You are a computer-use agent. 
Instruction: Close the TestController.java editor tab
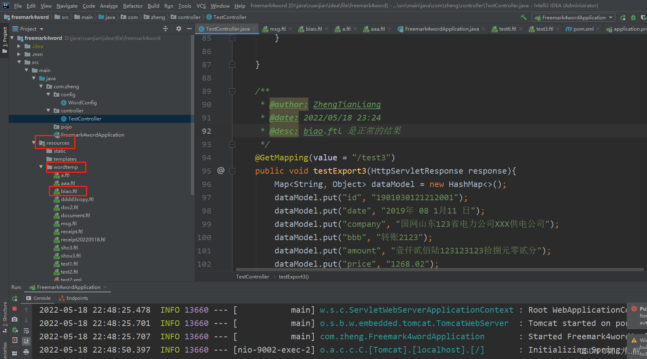(x=254, y=29)
